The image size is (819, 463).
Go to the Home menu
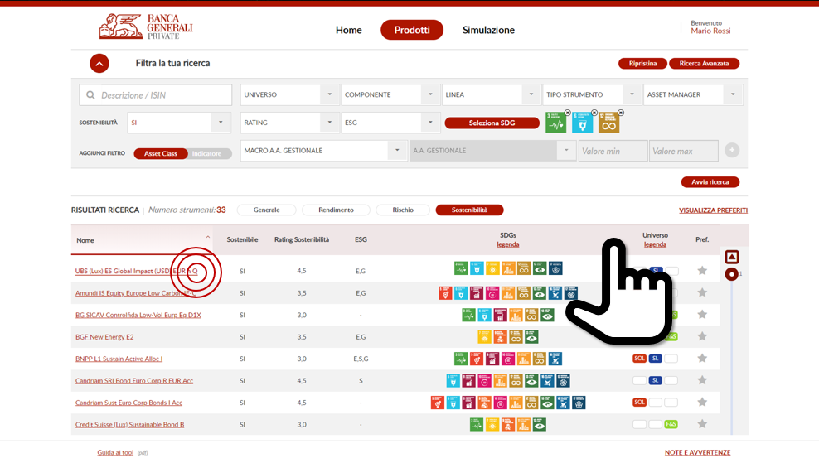pos(348,30)
